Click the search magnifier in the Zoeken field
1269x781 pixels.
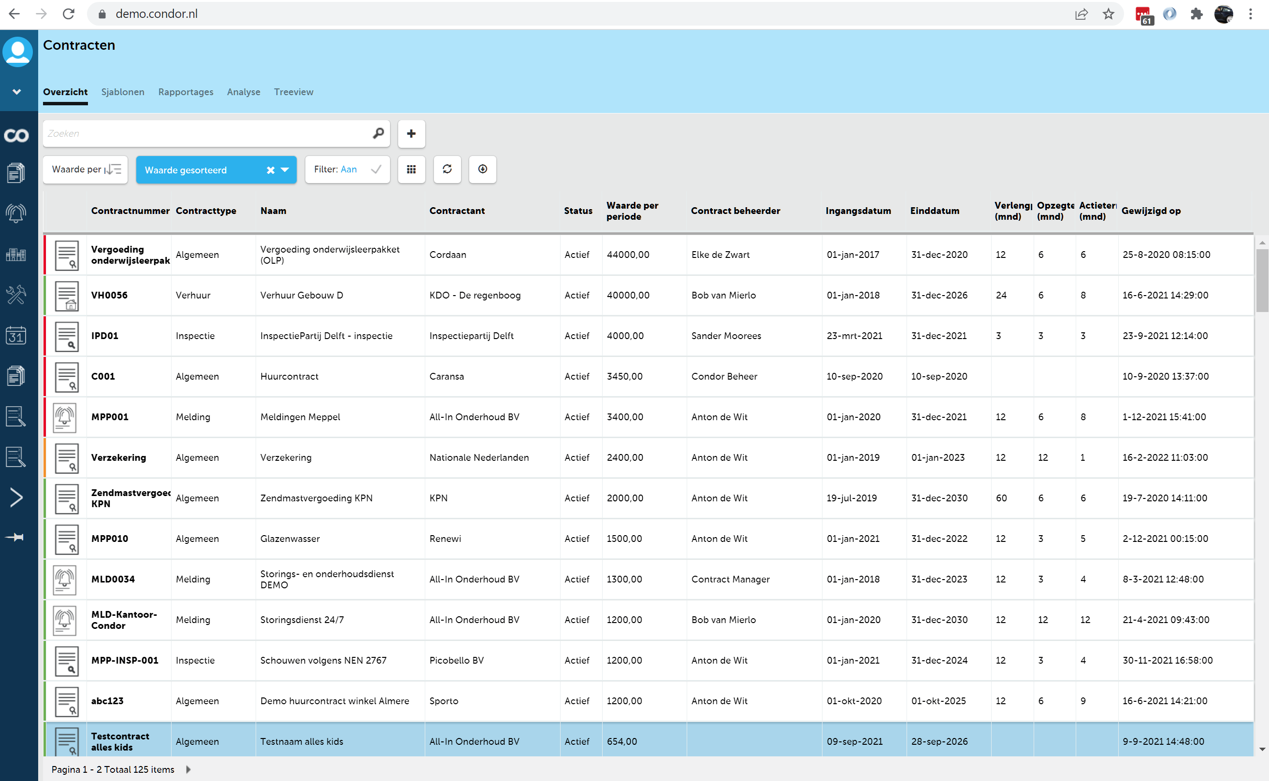378,133
